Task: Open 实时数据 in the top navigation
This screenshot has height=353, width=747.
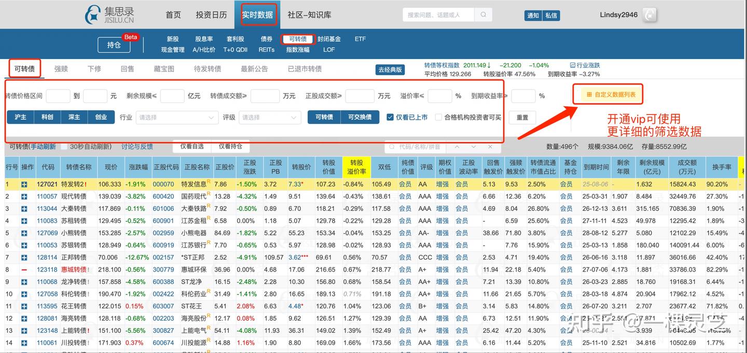Action: tap(257, 15)
